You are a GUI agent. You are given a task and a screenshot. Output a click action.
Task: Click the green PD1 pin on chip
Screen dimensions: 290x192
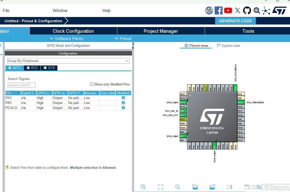click(x=183, y=115)
